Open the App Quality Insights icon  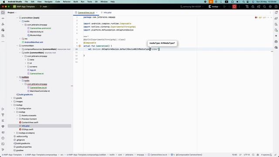(3, 126)
